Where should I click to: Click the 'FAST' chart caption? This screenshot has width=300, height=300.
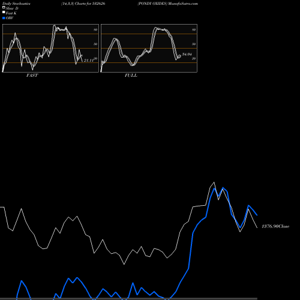tap(32, 76)
